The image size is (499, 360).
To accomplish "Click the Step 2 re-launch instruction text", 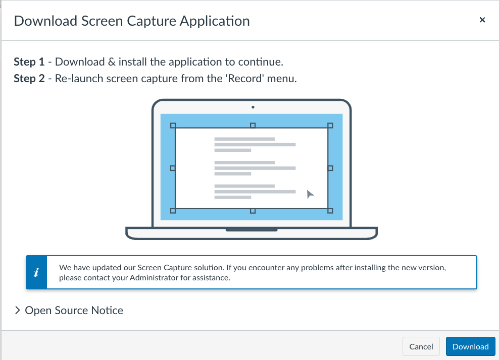I will [x=155, y=79].
